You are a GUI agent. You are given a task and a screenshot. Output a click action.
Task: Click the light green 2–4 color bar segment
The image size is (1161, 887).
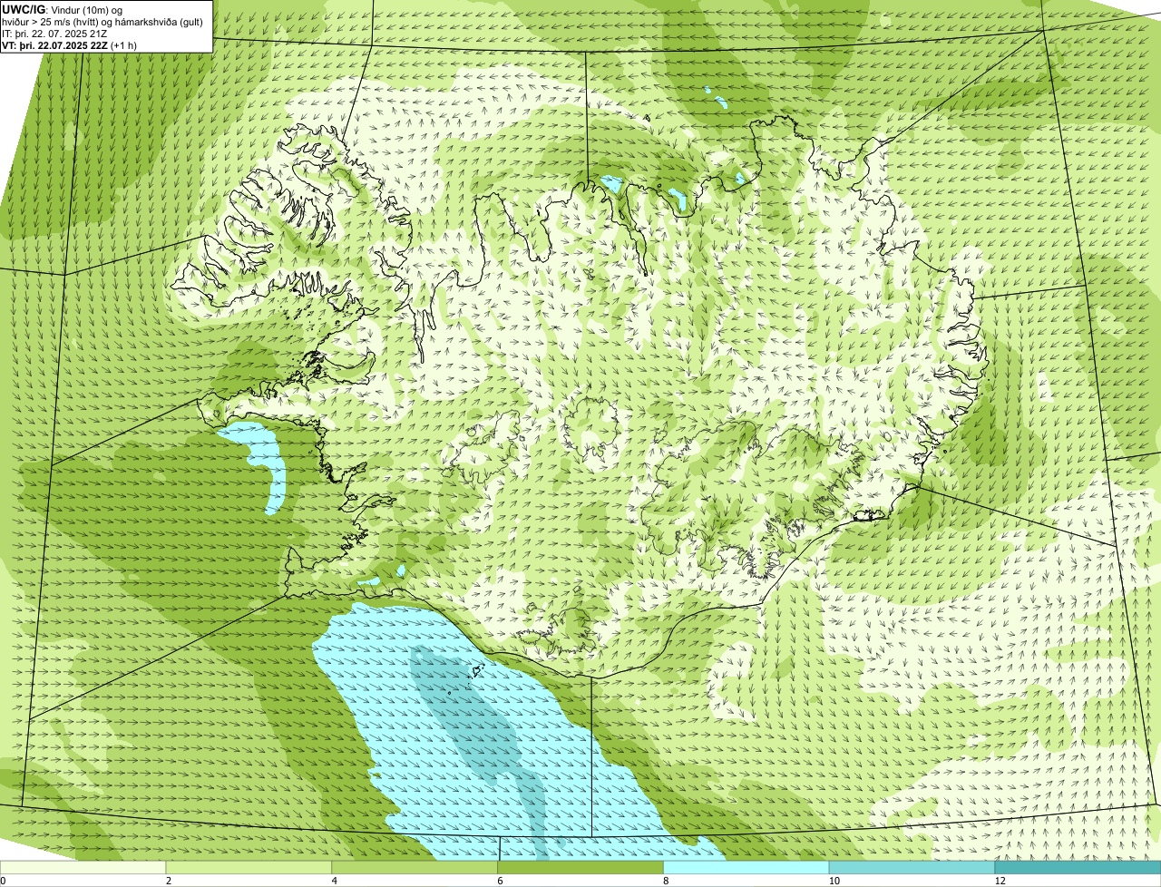pyautogui.click(x=249, y=868)
